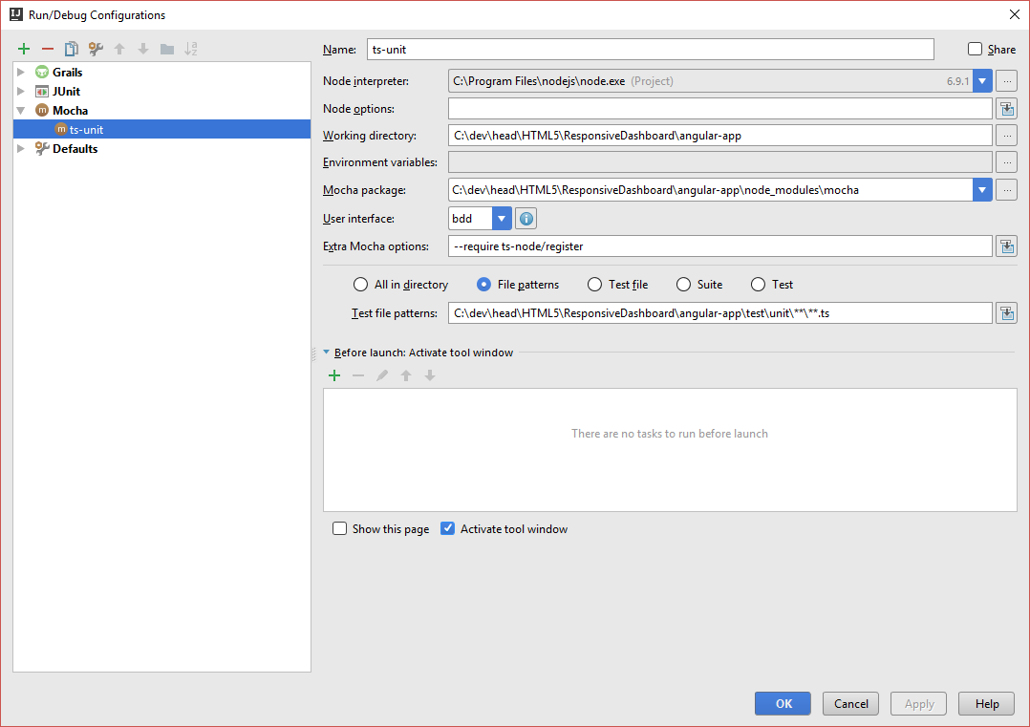Click the blue info icon beside User interface
This screenshot has width=1030, height=727.
coord(526,219)
